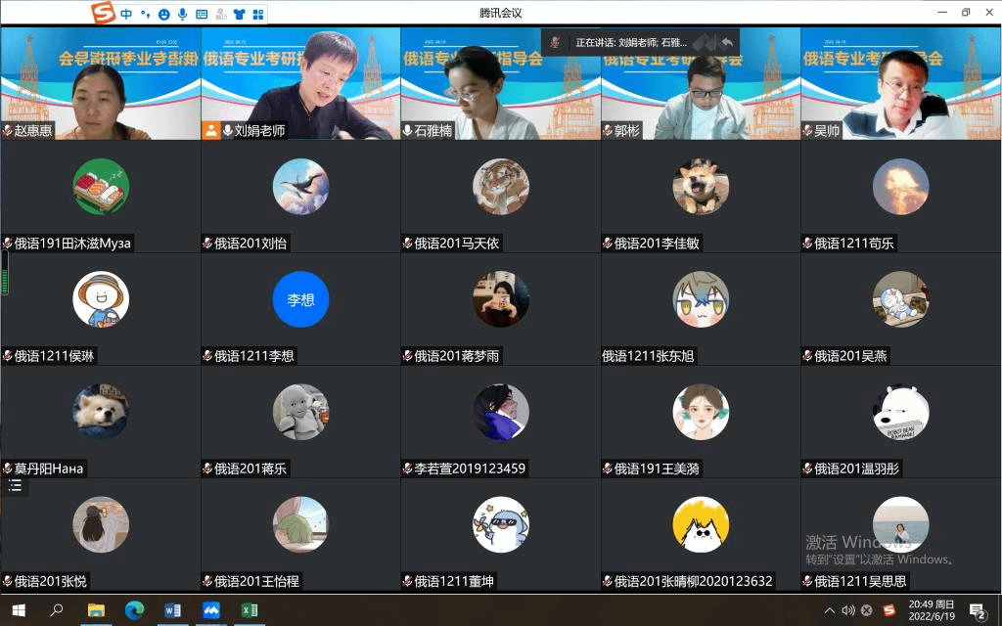This screenshot has width=1002, height=626.
Task: Click the muted mic next to 赵惠惠
Action: coord(8,130)
